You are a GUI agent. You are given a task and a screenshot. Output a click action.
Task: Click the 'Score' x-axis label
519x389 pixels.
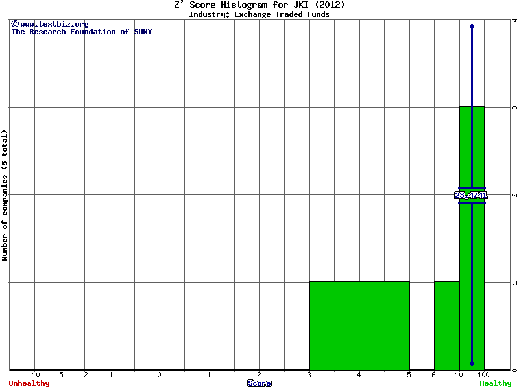click(x=259, y=383)
